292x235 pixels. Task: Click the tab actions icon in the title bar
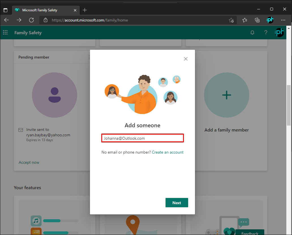[5, 10]
